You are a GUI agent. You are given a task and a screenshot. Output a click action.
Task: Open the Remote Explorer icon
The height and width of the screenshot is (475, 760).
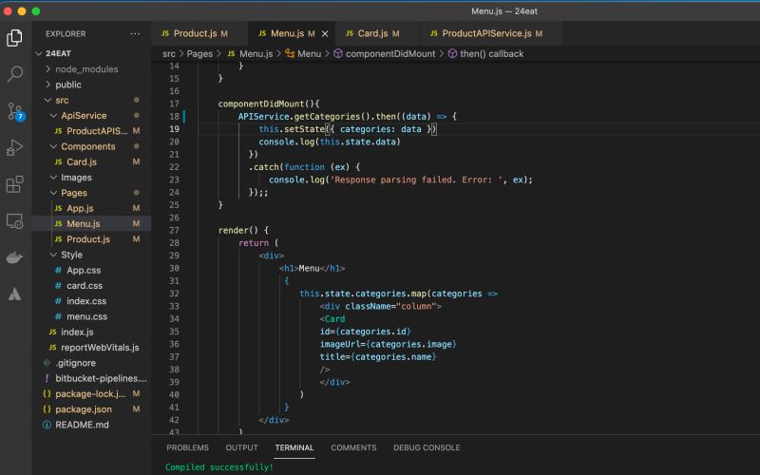click(x=14, y=221)
